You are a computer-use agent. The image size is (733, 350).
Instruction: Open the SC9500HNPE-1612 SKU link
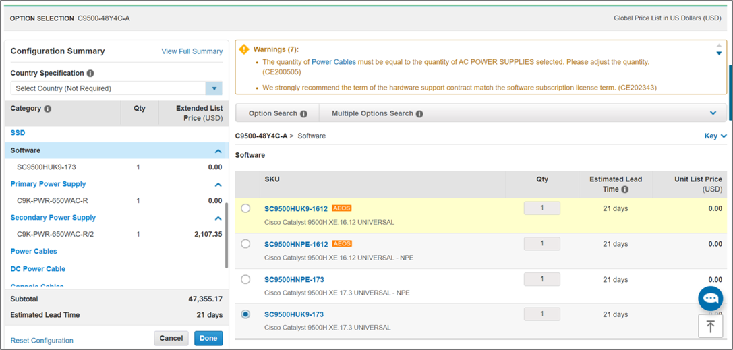[x=296, y=244]
